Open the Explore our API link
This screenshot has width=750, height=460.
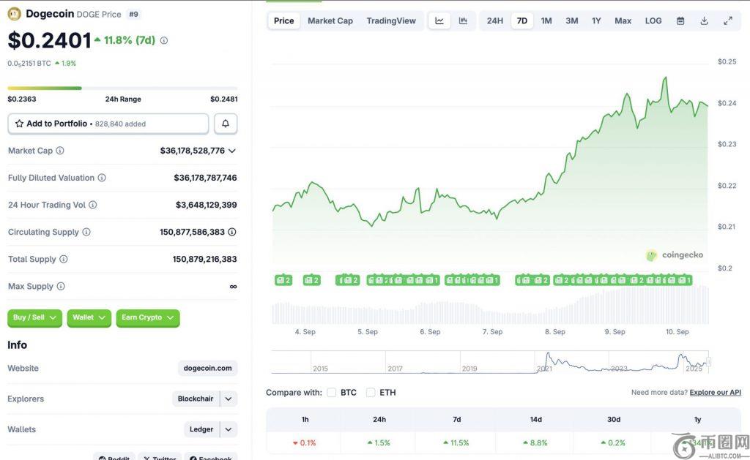coord(715,393)
